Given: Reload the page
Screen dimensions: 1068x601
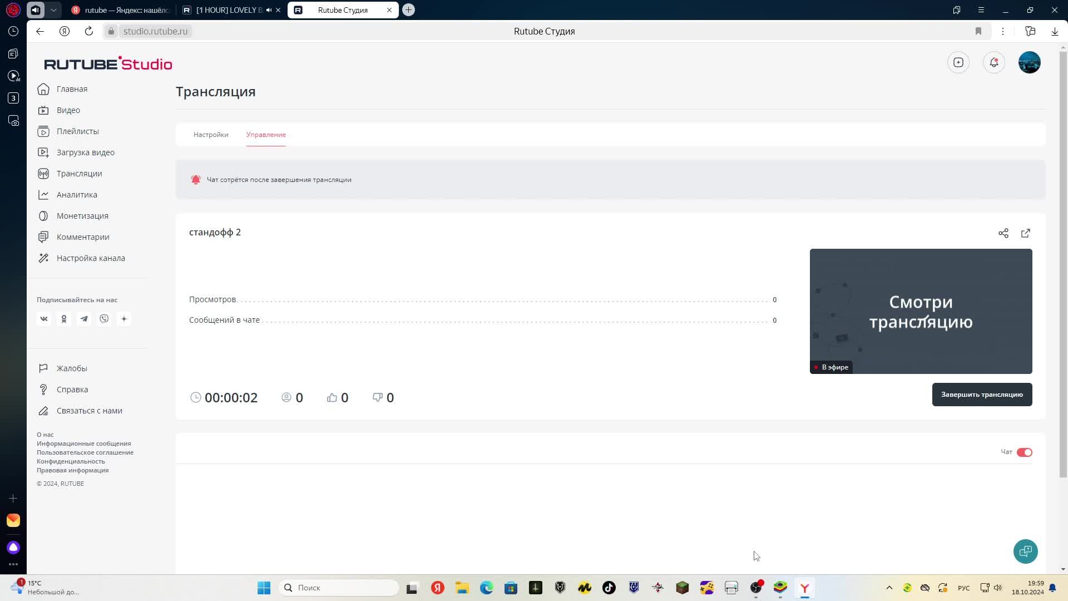Looking at the screenshot, I should point(89,31).
